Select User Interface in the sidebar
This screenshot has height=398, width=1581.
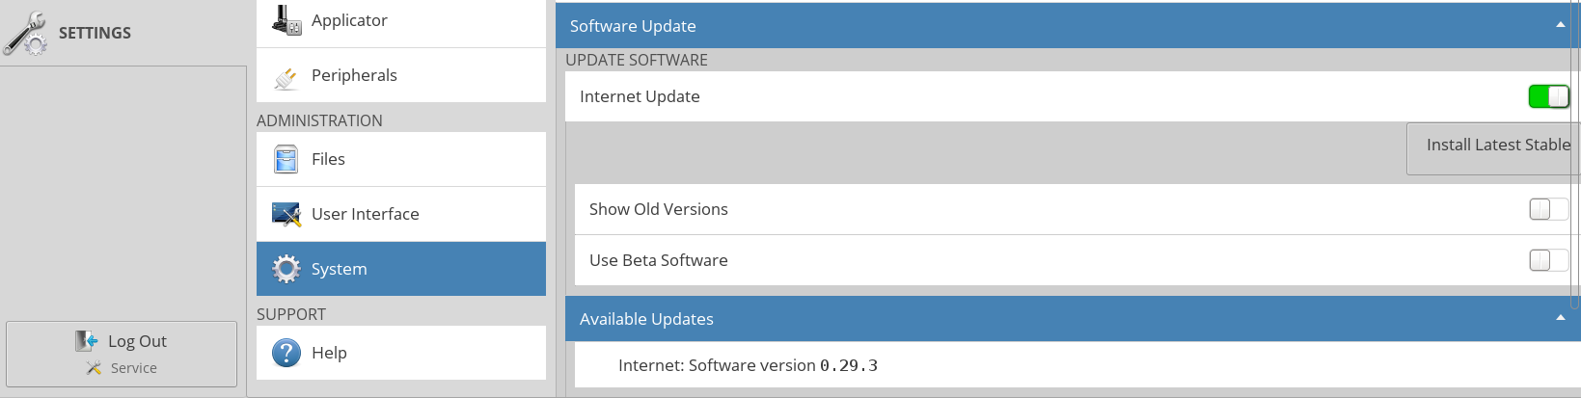[x=401, y=214]
